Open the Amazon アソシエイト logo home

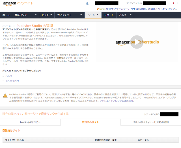(x=18, y=4)
